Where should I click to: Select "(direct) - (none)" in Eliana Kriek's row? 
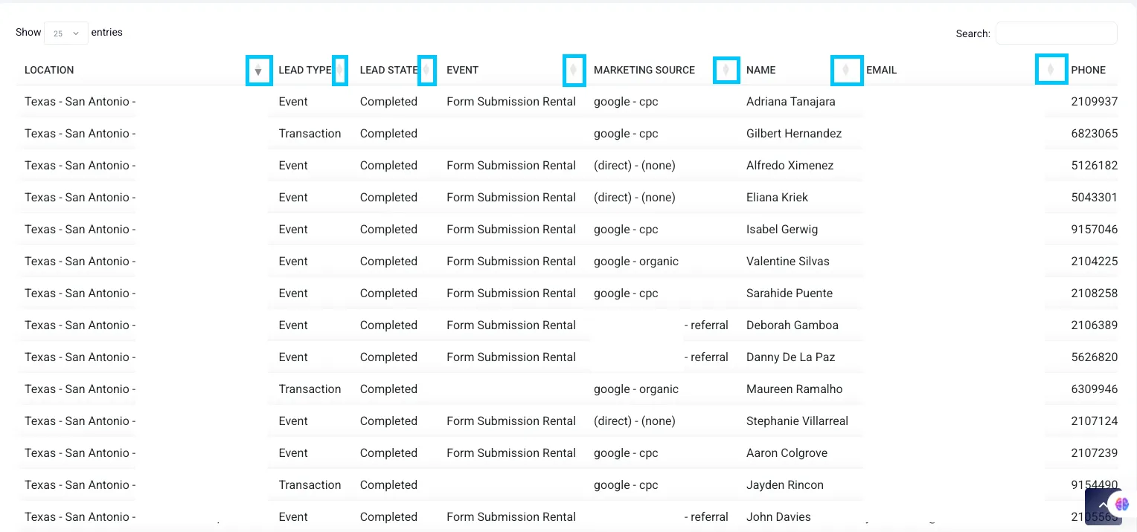click(x=635, y=198)
